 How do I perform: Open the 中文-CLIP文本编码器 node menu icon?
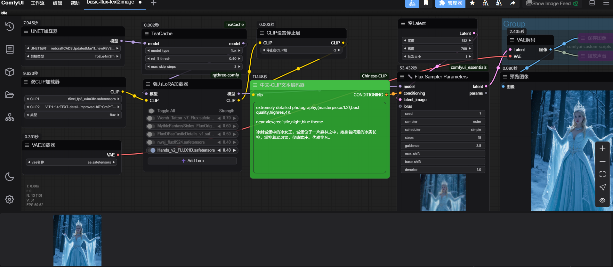pos(255,85)
